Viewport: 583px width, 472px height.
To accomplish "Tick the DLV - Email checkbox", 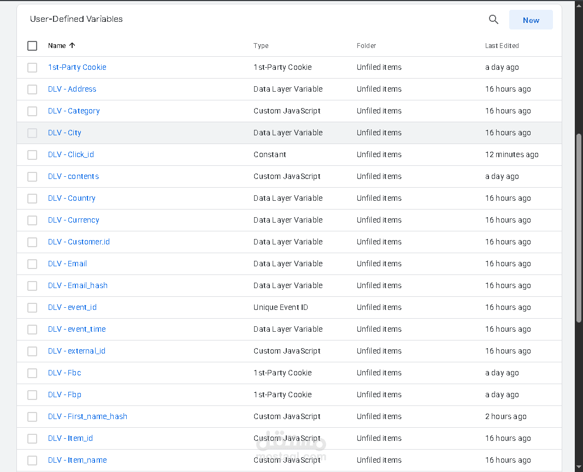I will 32,264.
